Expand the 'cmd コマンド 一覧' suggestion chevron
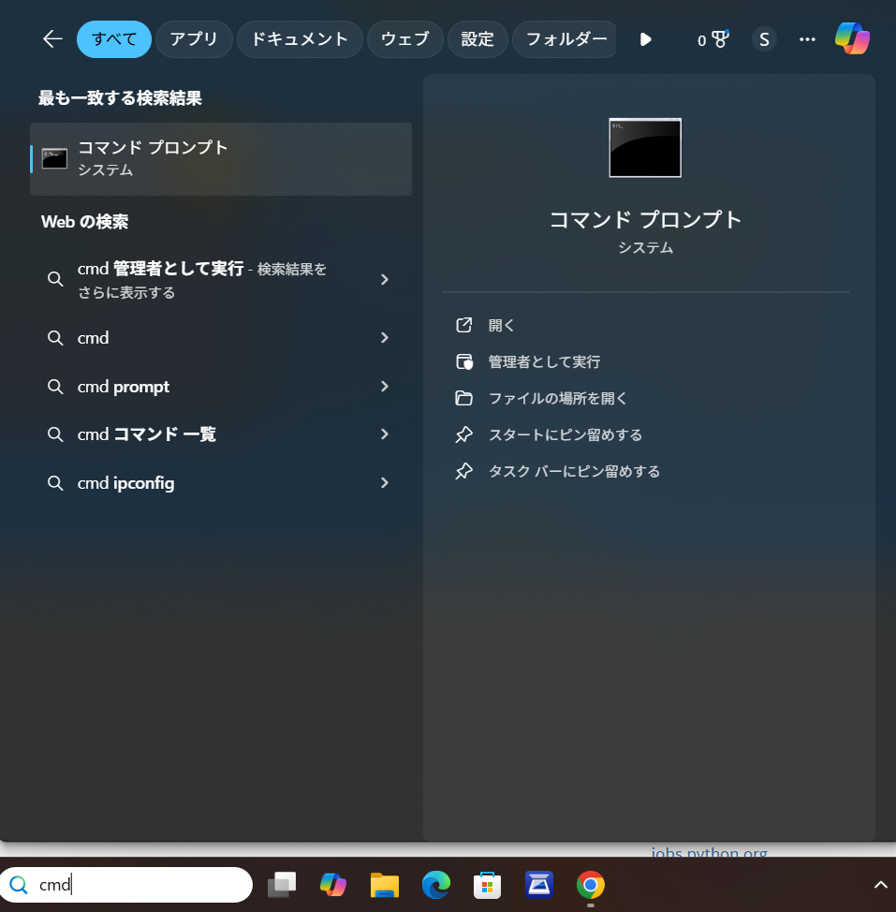Image resolution: width=896 pixels, height=912 pixels. (x=384, y=434)
